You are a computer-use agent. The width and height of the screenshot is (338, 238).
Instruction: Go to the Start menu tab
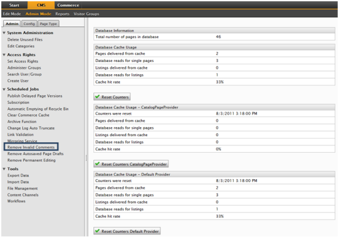[x=14, y=5]
